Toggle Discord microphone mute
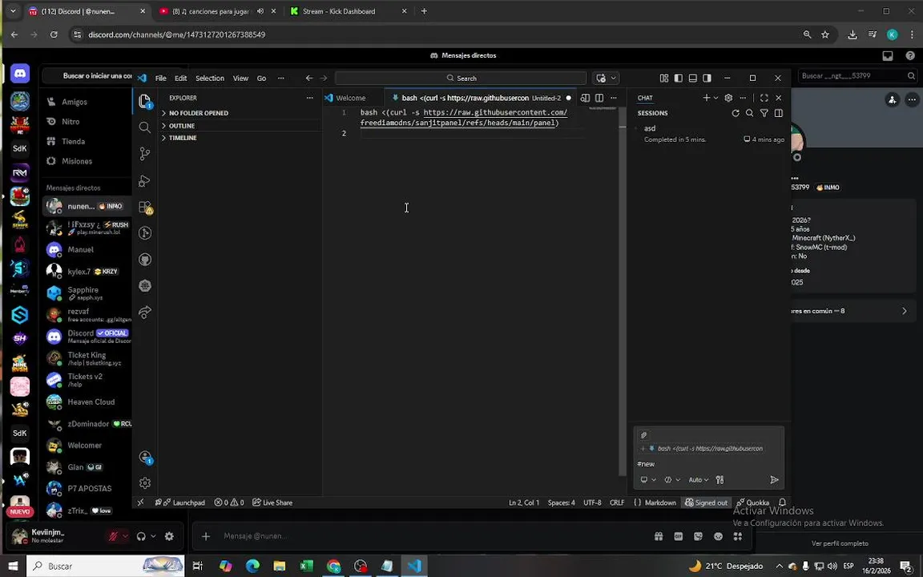 pyautogui.click(x=113, y=536)
